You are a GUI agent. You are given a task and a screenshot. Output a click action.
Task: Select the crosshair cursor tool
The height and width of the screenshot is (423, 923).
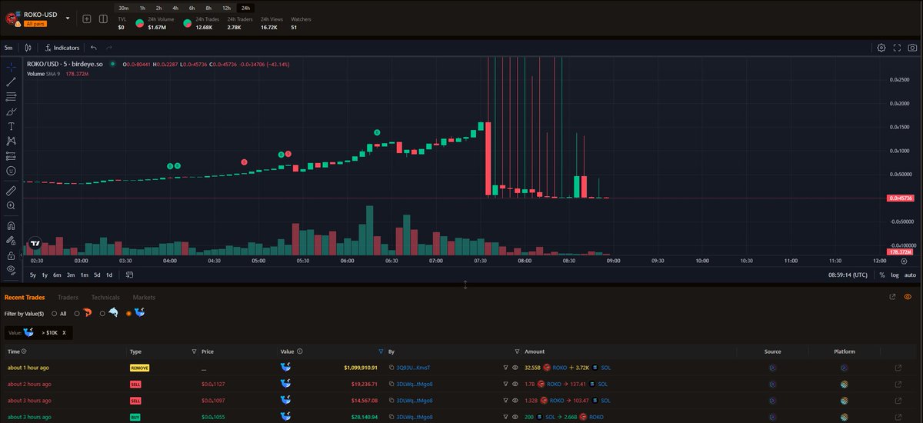(x=11, y=67)
